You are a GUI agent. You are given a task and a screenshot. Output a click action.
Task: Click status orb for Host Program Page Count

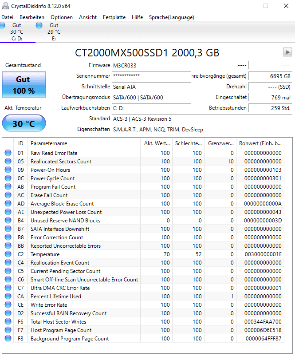[8, 330]
